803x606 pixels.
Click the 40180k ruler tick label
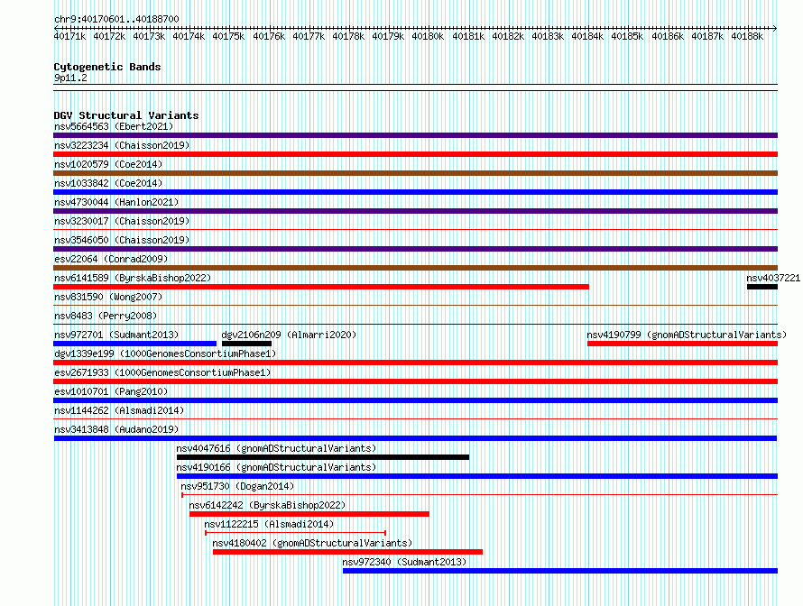click(428, 36)
